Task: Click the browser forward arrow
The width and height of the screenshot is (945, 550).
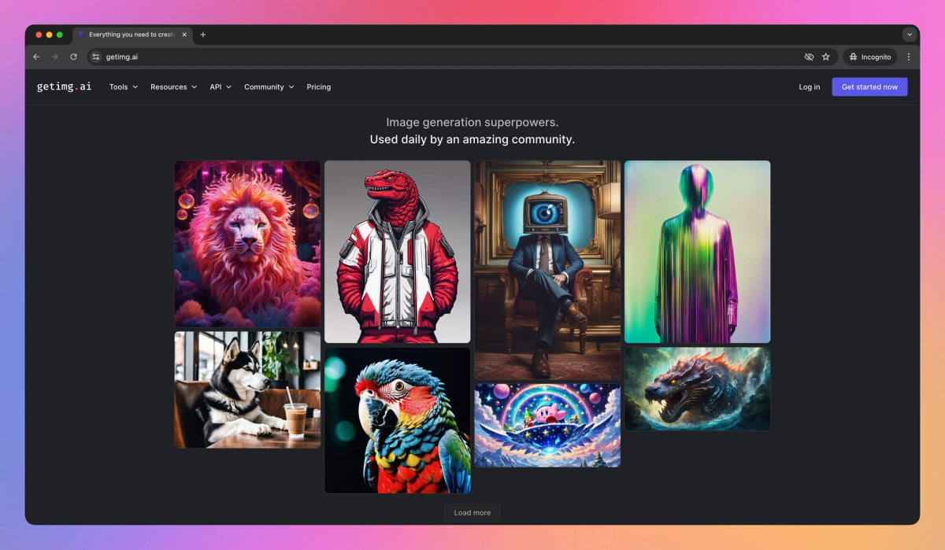Action: tap(55, 57)
